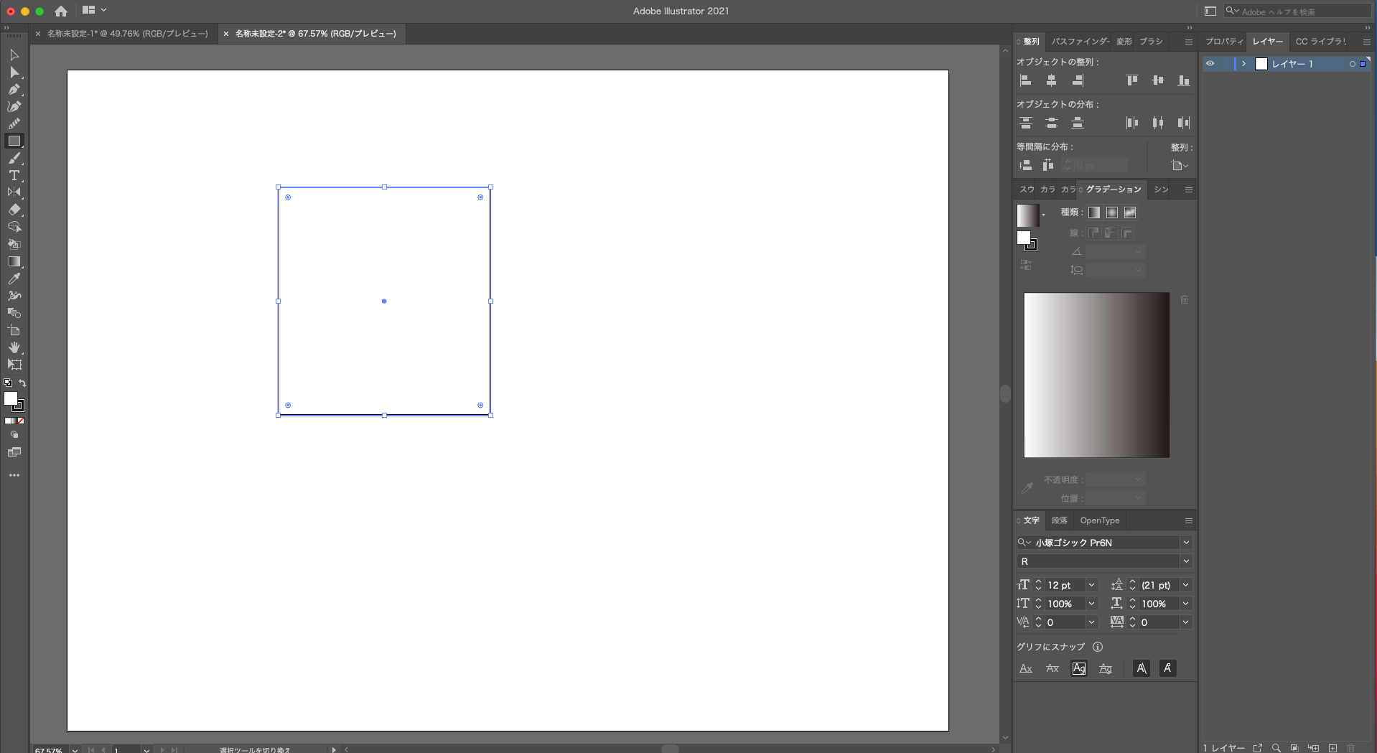Click distribute vertical spacing icon
Image resolution: width=1377 pixels, height=753 pixels.
[x=1025, y=166]
